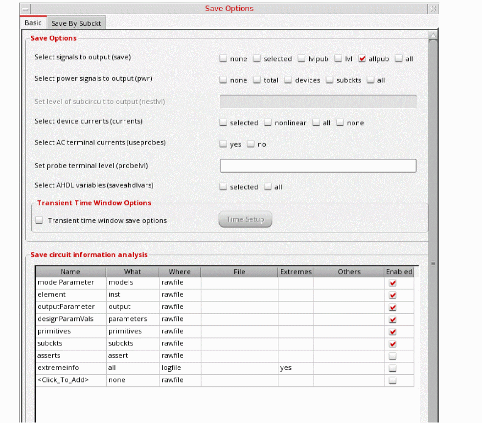Select 'yes' for AC terminal currents
482x423 pixels.
224,144
